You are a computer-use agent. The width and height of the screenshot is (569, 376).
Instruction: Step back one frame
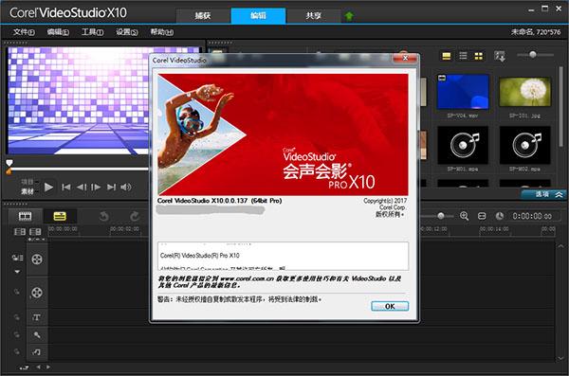point(82,188)
